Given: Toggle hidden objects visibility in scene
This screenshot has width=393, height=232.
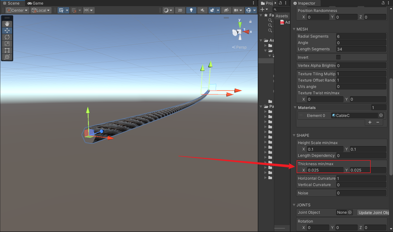Looking at the screenshot, I should click(x=226, y=10).
